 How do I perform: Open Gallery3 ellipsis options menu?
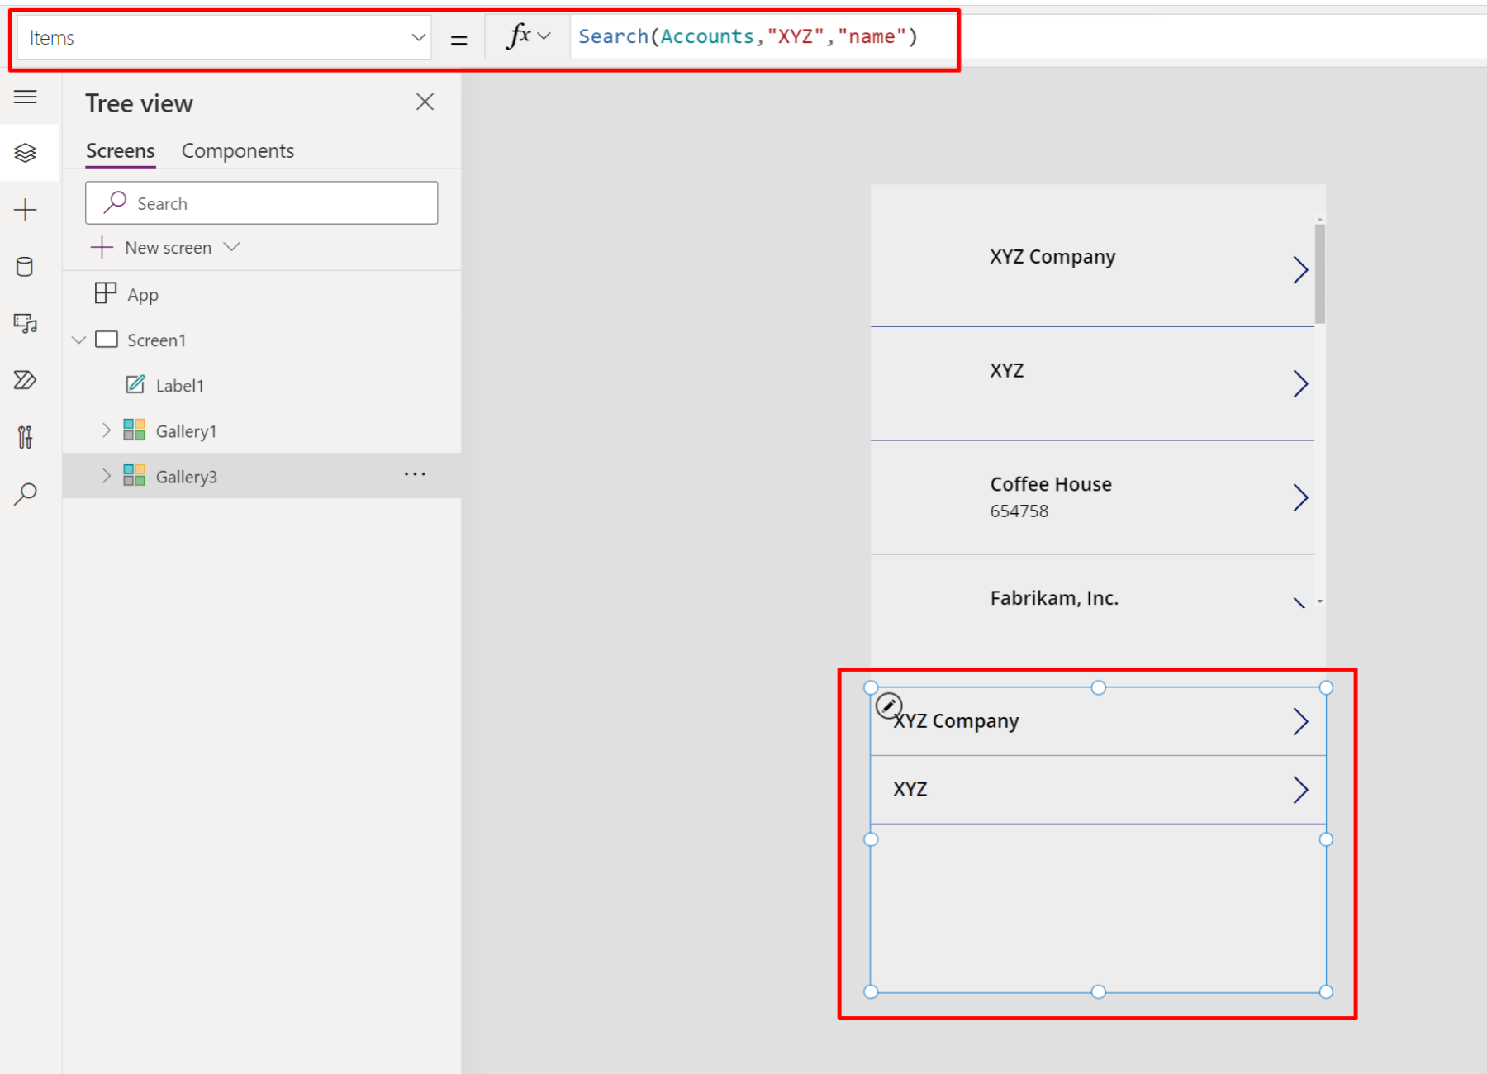(415, 473)
